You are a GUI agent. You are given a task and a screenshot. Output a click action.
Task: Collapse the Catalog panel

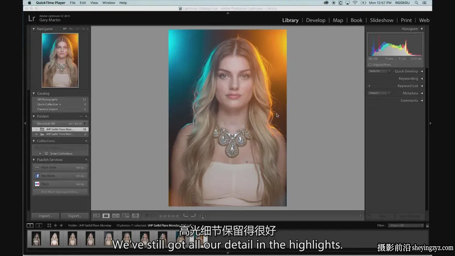[34, 94]
